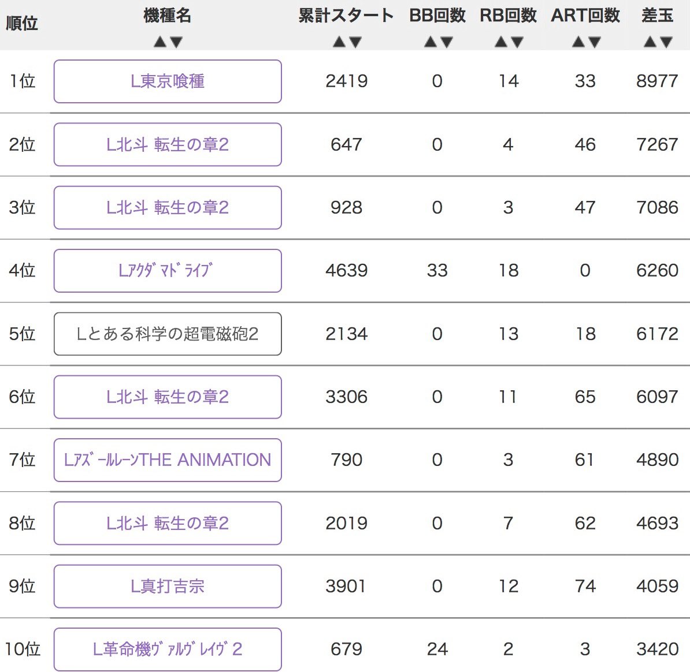Click the 順位 column header
Viewport: 690px width, 672px height.
tap(21, 23)
